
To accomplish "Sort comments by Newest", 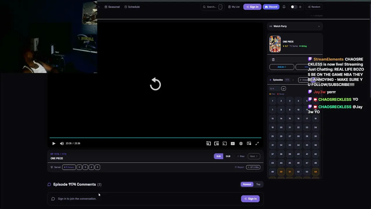I will click(247, 184).
